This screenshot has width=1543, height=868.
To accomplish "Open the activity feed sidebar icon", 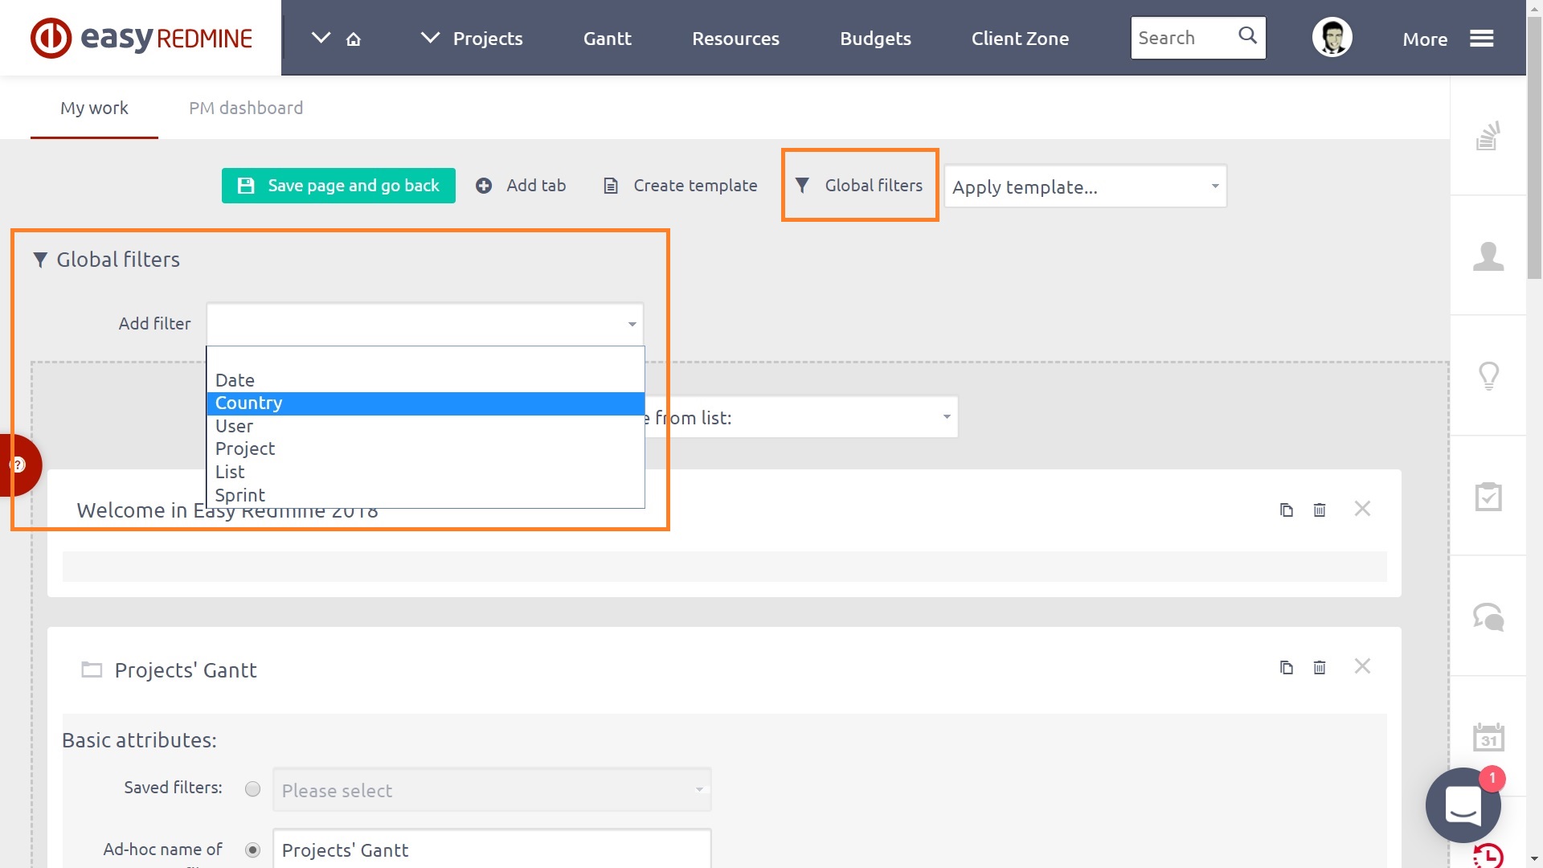I will (1488, 136).
